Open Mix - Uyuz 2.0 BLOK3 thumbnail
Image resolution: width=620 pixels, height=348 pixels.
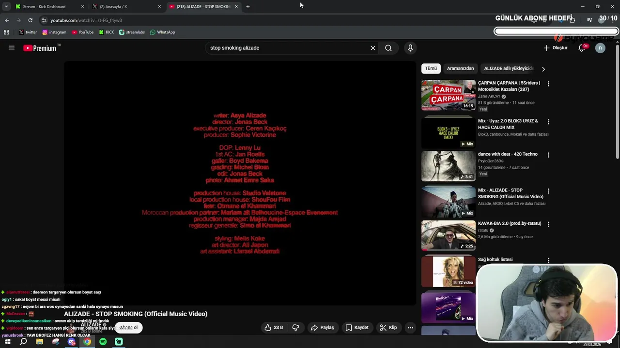pyautogui.click(x=449, y=132)
